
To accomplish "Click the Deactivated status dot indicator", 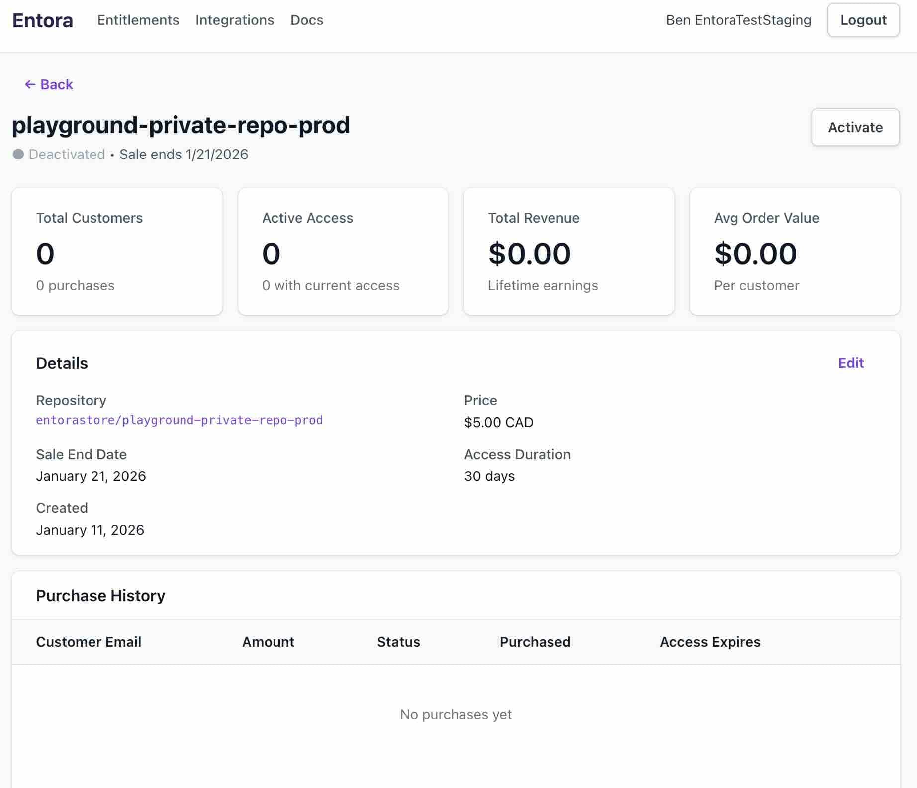I will [18, 155].
